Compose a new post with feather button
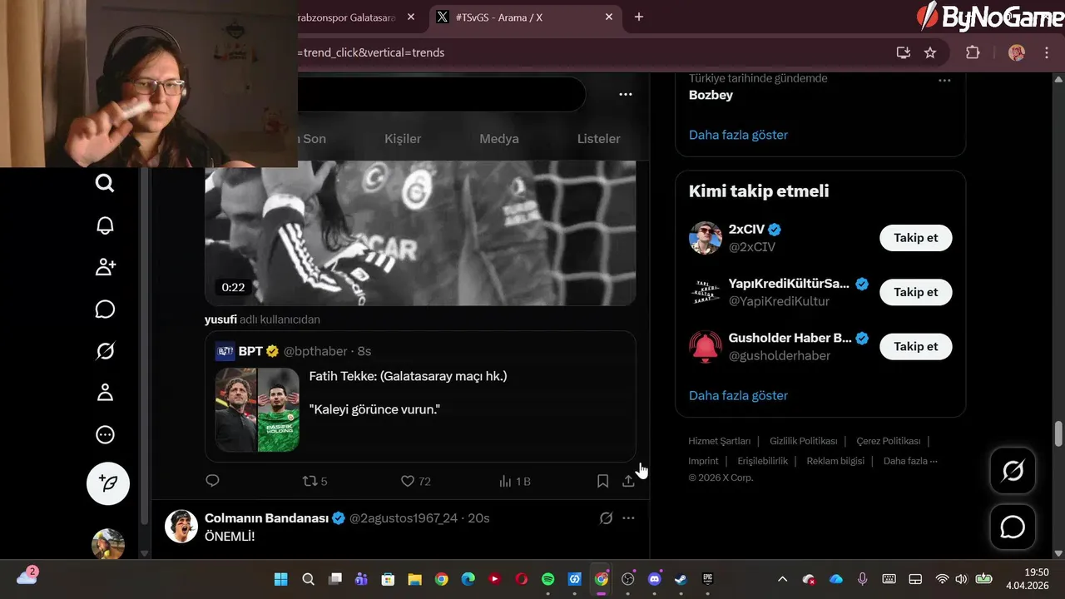This screenshot has height=599, width=1065. (x=108, y=483)
